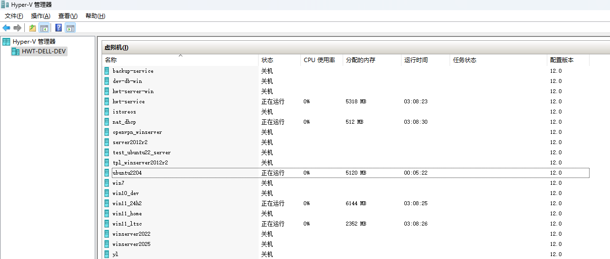Click the win11_home VM icon
Screen dimensions: 610x259
[x=107, y=213]
